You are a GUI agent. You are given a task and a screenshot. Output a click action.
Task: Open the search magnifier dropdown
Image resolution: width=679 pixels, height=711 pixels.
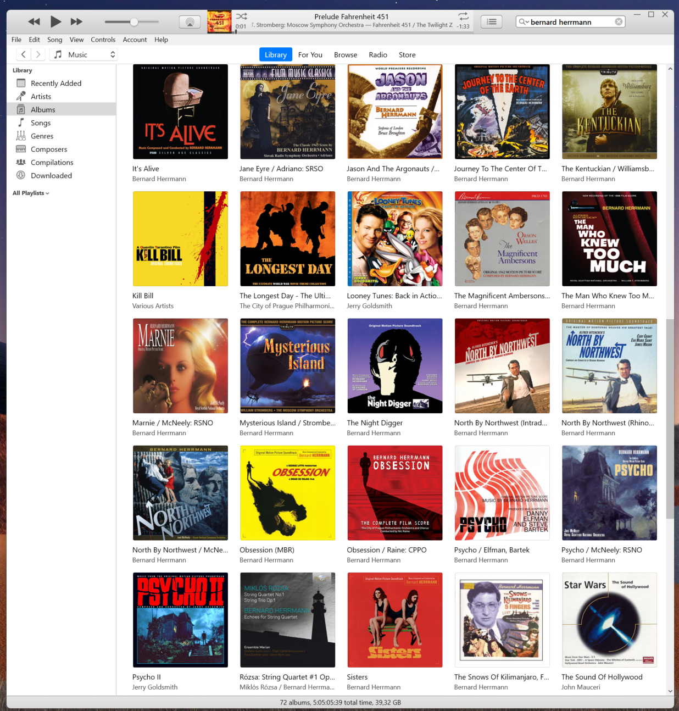524,22
